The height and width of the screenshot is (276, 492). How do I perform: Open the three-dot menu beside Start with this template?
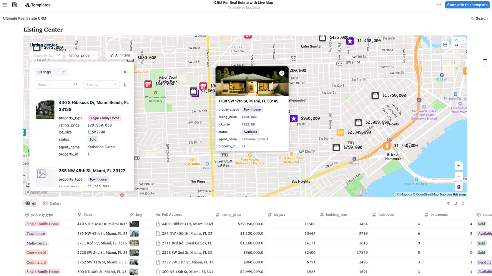click(439, 5)
